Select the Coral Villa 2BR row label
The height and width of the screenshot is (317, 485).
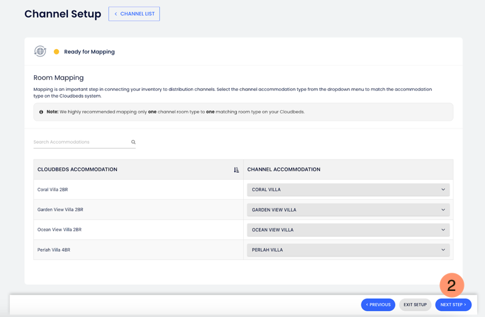click(x=54, y=190)
